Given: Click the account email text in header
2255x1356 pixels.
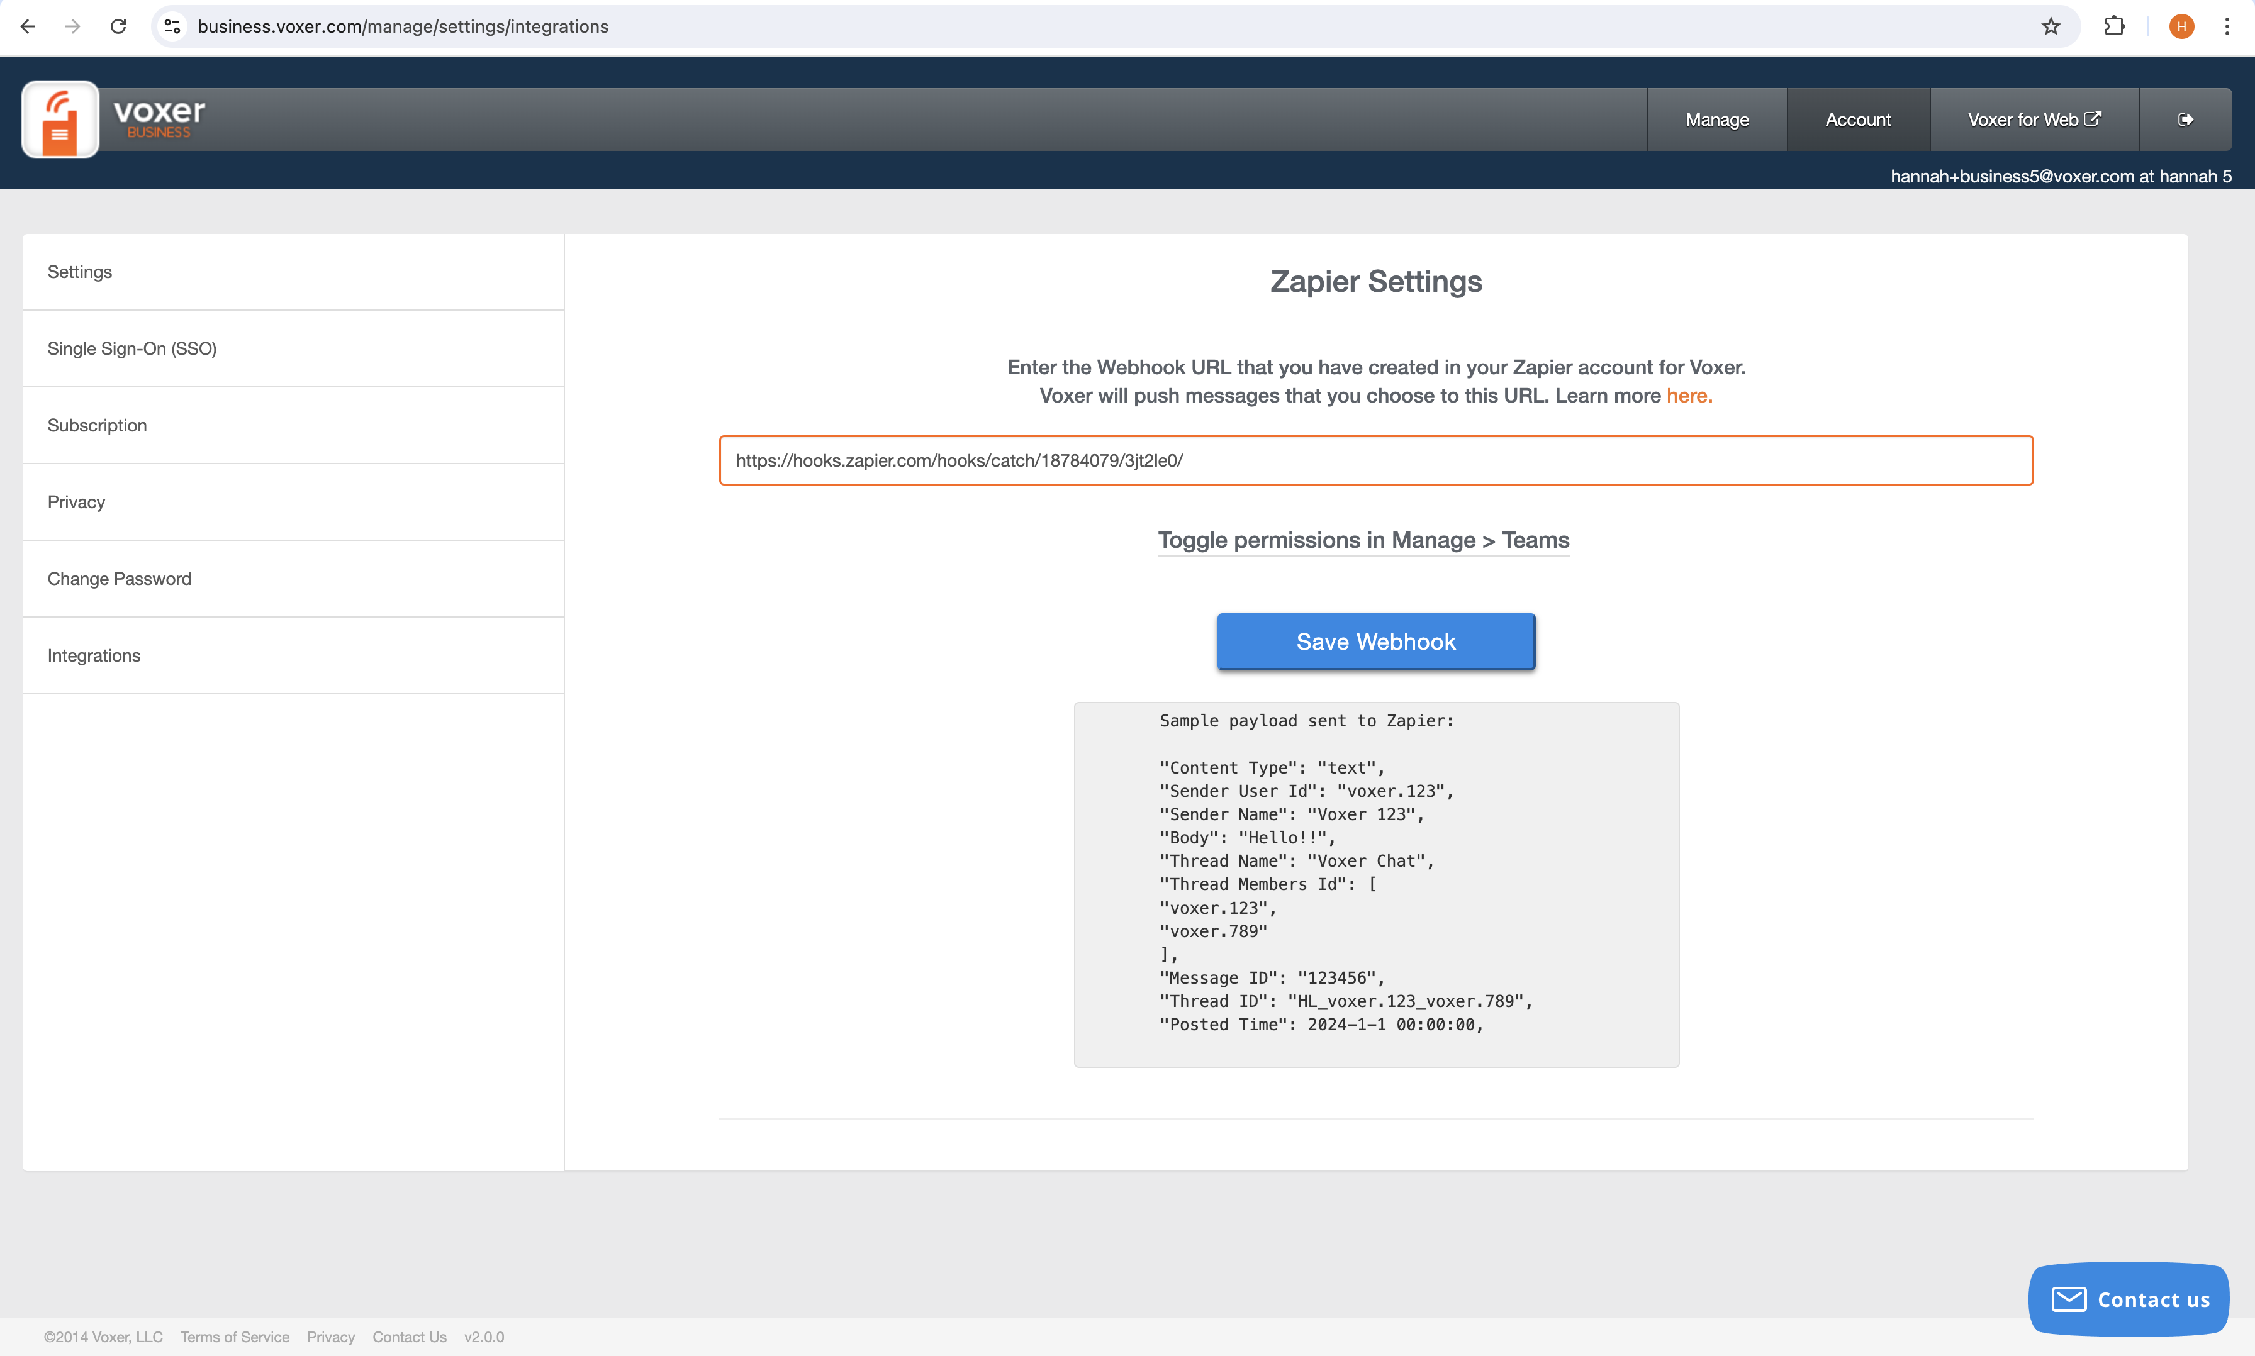Looking at the screenshot, I should (2061, 176).
